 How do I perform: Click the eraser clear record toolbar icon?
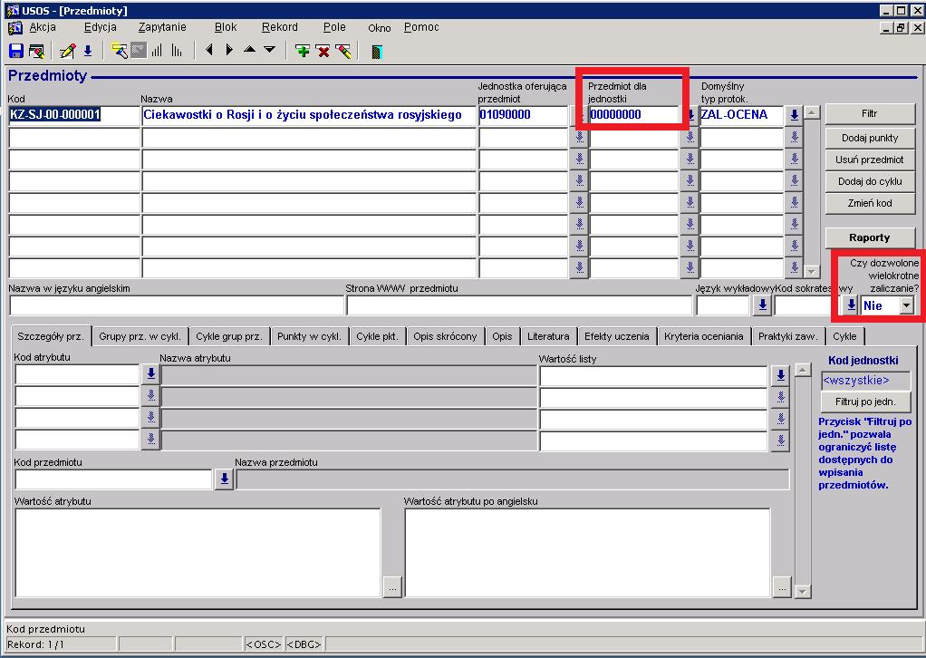click(x=343, y=52)
